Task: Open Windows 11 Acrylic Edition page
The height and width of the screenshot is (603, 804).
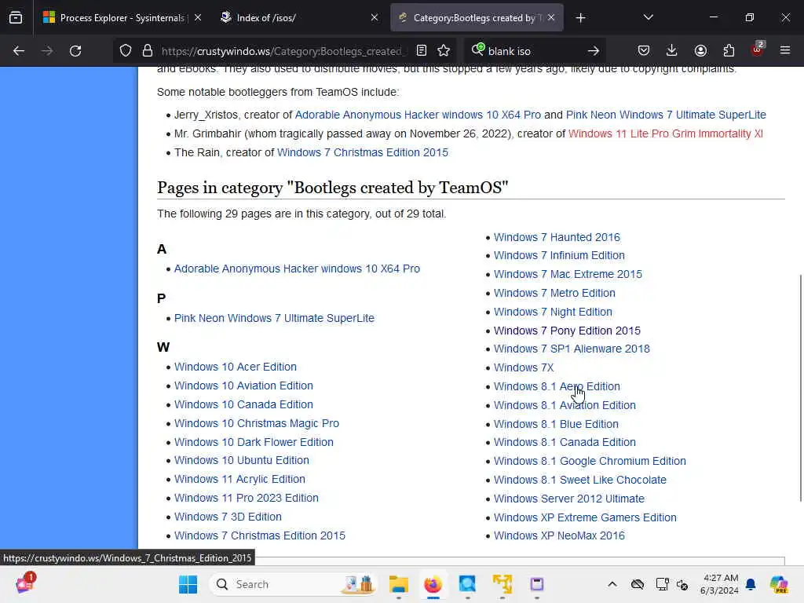Action: click(x=239, y=479)
